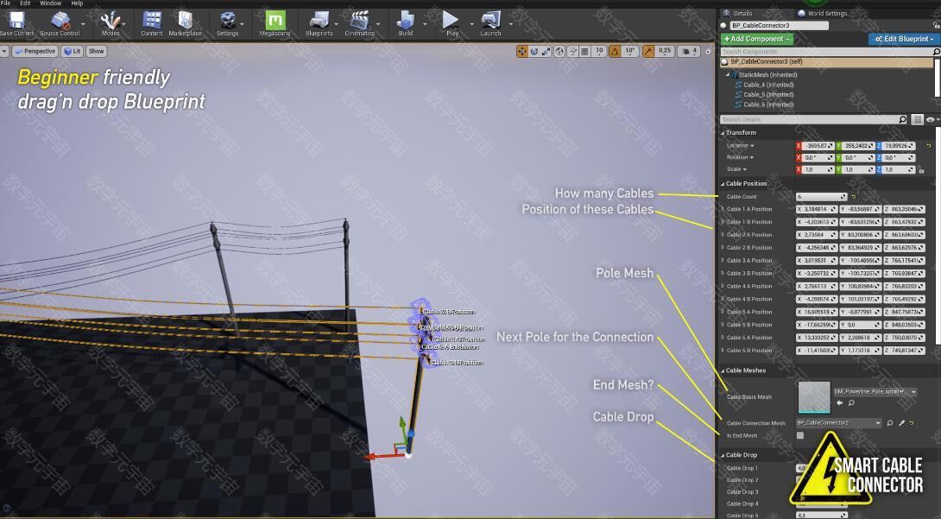Viewport: 941px width, 519px height.
Task: Toggle the Is End Mesh checkbox
Action: 800,435
